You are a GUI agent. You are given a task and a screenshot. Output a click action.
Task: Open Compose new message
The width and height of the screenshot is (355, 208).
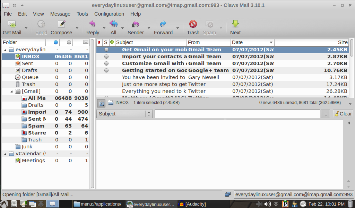(x=61, y=25)
